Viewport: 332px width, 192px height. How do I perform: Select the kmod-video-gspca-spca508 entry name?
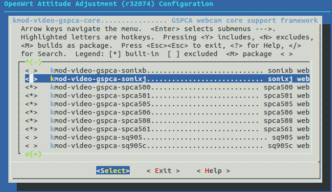pyautogui.click(x=100, y=121)
